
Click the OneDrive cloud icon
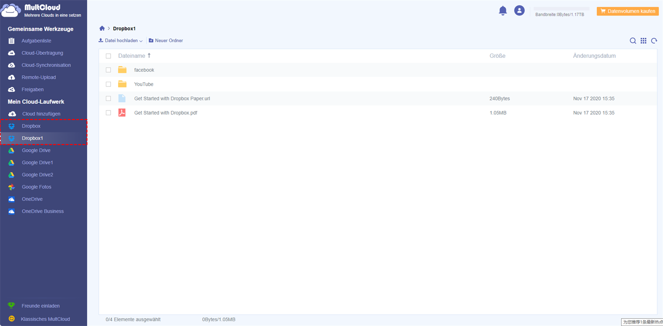(x=12, y=199)
